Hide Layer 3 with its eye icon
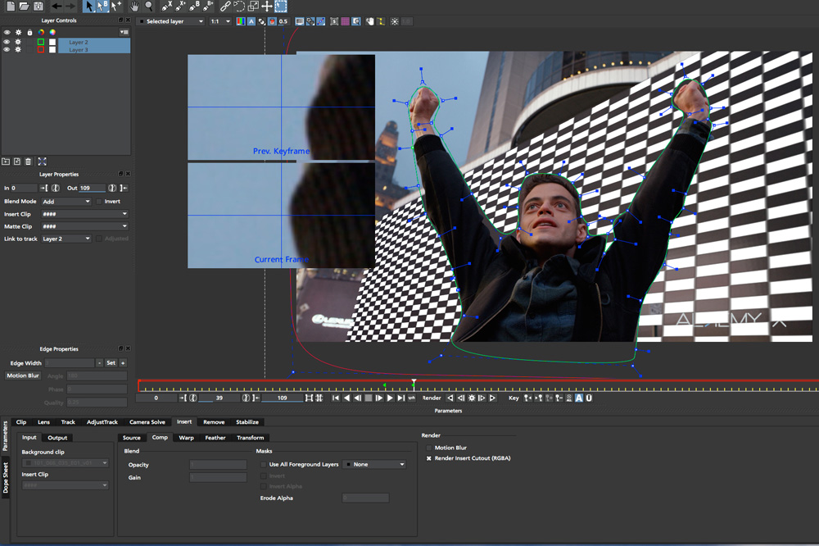Viewport: 819px width, 546px height. (x=7, y=50)
